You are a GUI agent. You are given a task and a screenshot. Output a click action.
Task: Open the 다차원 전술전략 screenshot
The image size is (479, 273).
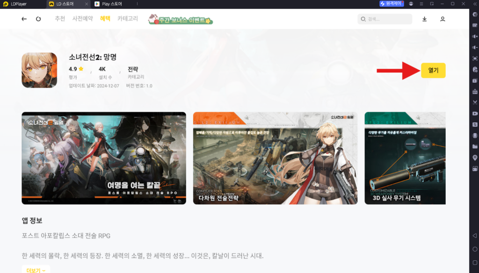(x=275, y=158)
